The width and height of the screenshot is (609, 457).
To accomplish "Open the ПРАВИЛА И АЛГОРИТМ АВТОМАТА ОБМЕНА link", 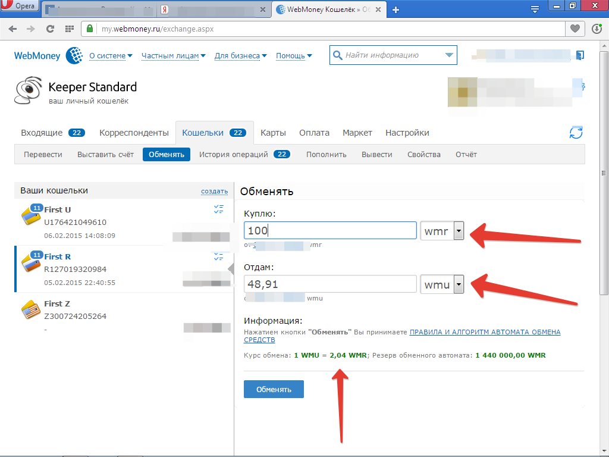I will (402, 336).
